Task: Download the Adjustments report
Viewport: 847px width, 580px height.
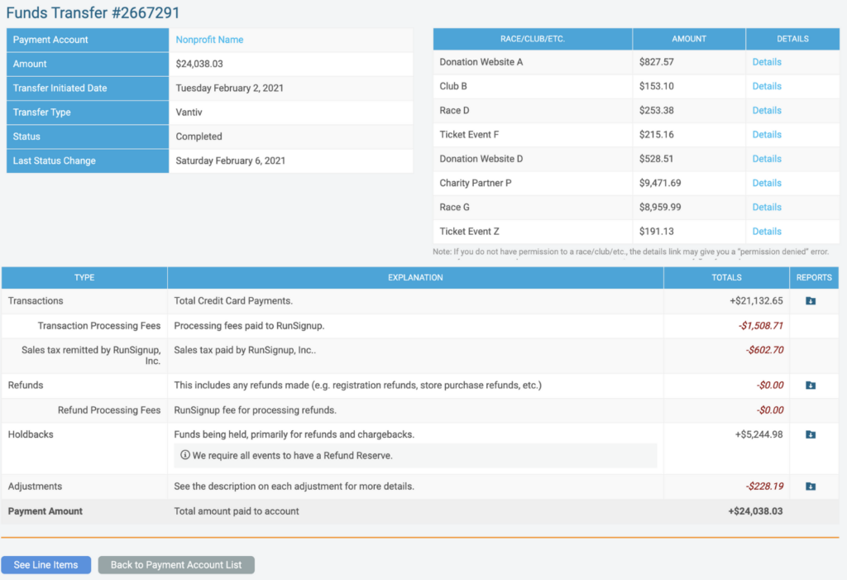Action: pyautogui.click(x=811, y=487)
